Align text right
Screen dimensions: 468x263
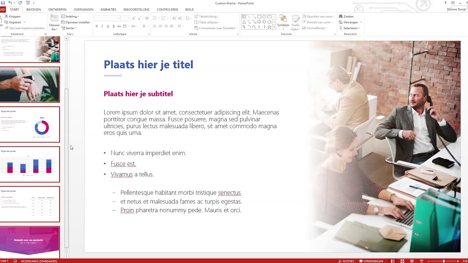pos(166,26)
